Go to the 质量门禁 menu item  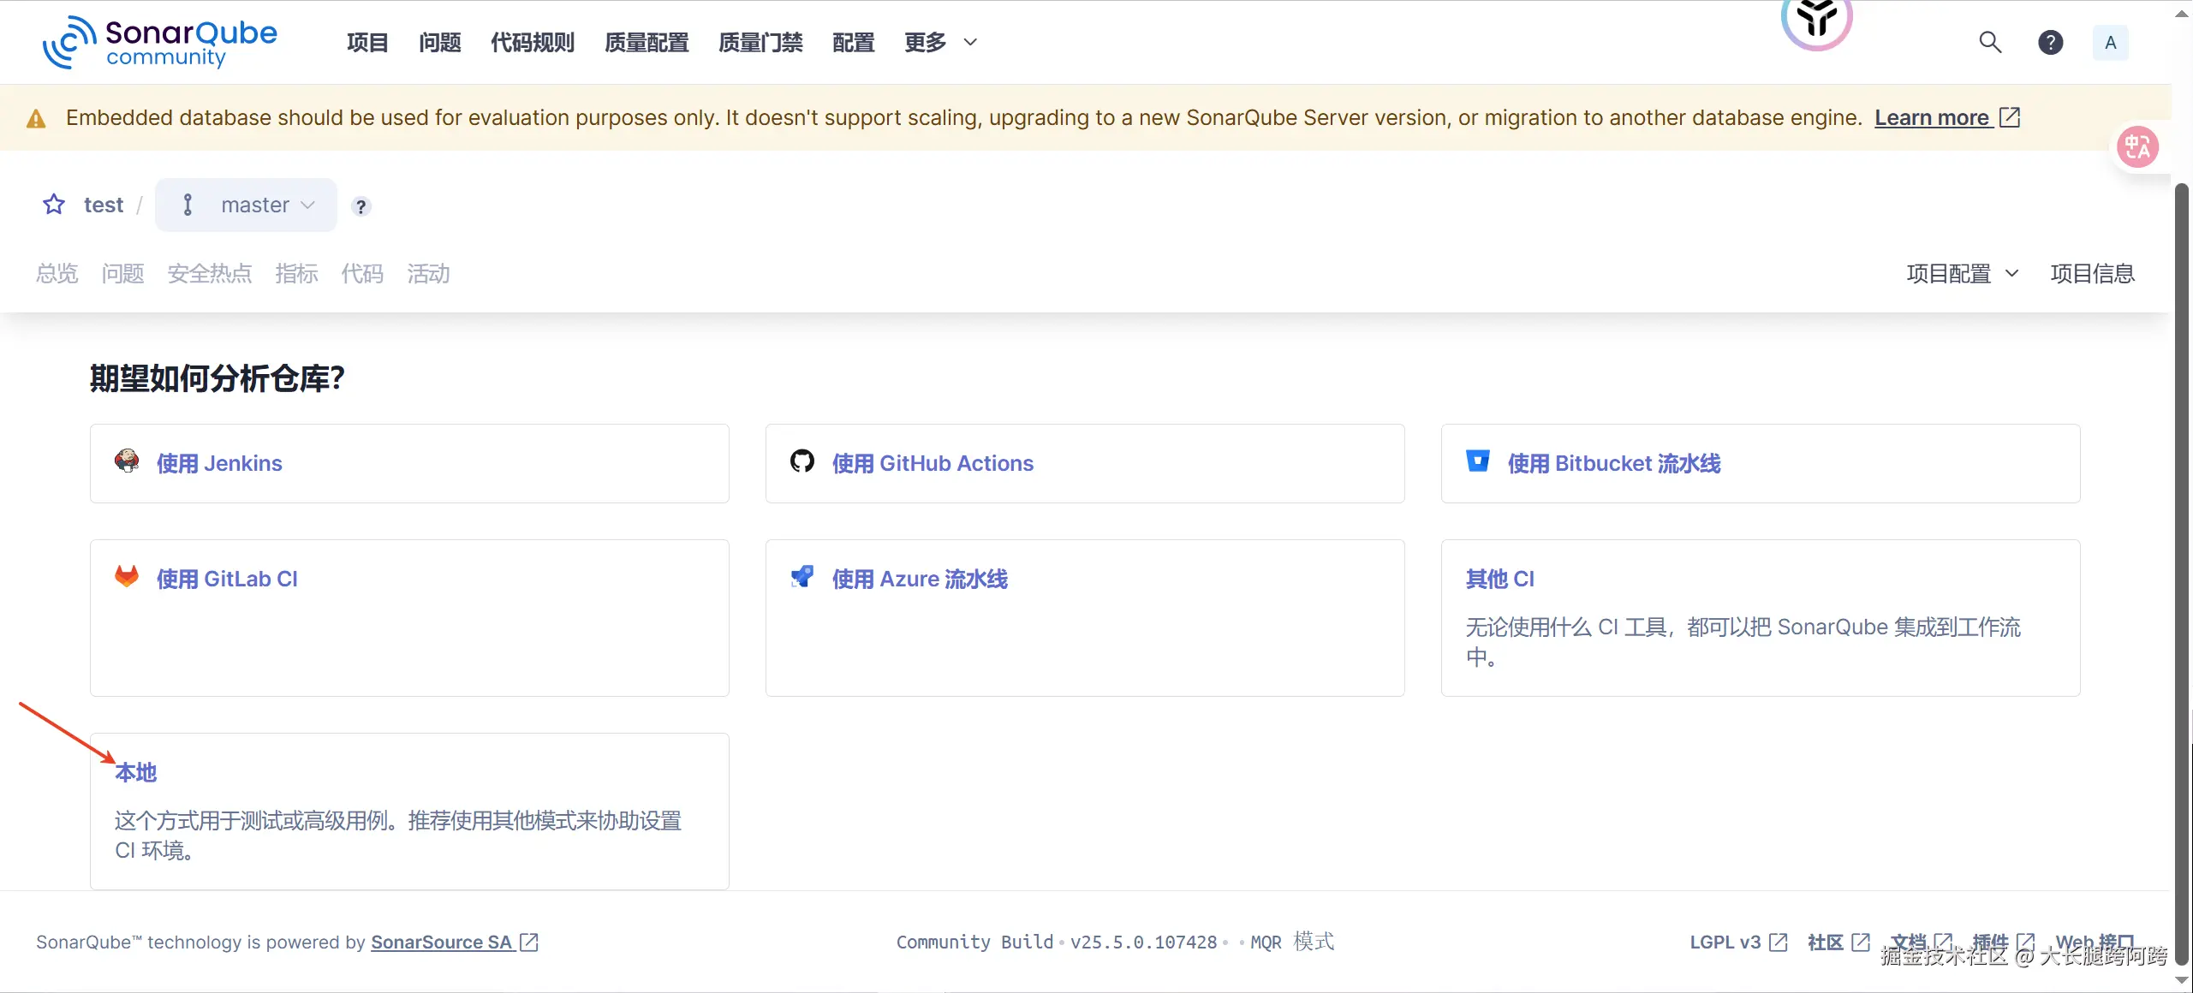click(760, 42)
